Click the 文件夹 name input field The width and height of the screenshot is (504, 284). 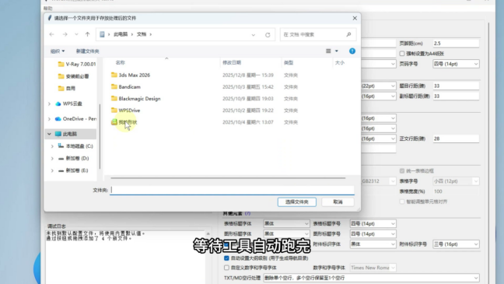pyautogui.click(x=232, y=190)
